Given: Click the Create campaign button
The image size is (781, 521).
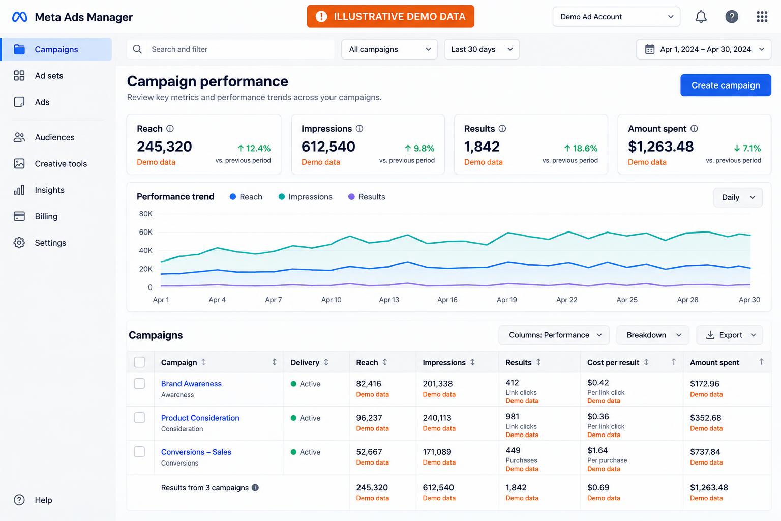Looking at the screenshot, I should pyautogui.click(x=726, y=85).
